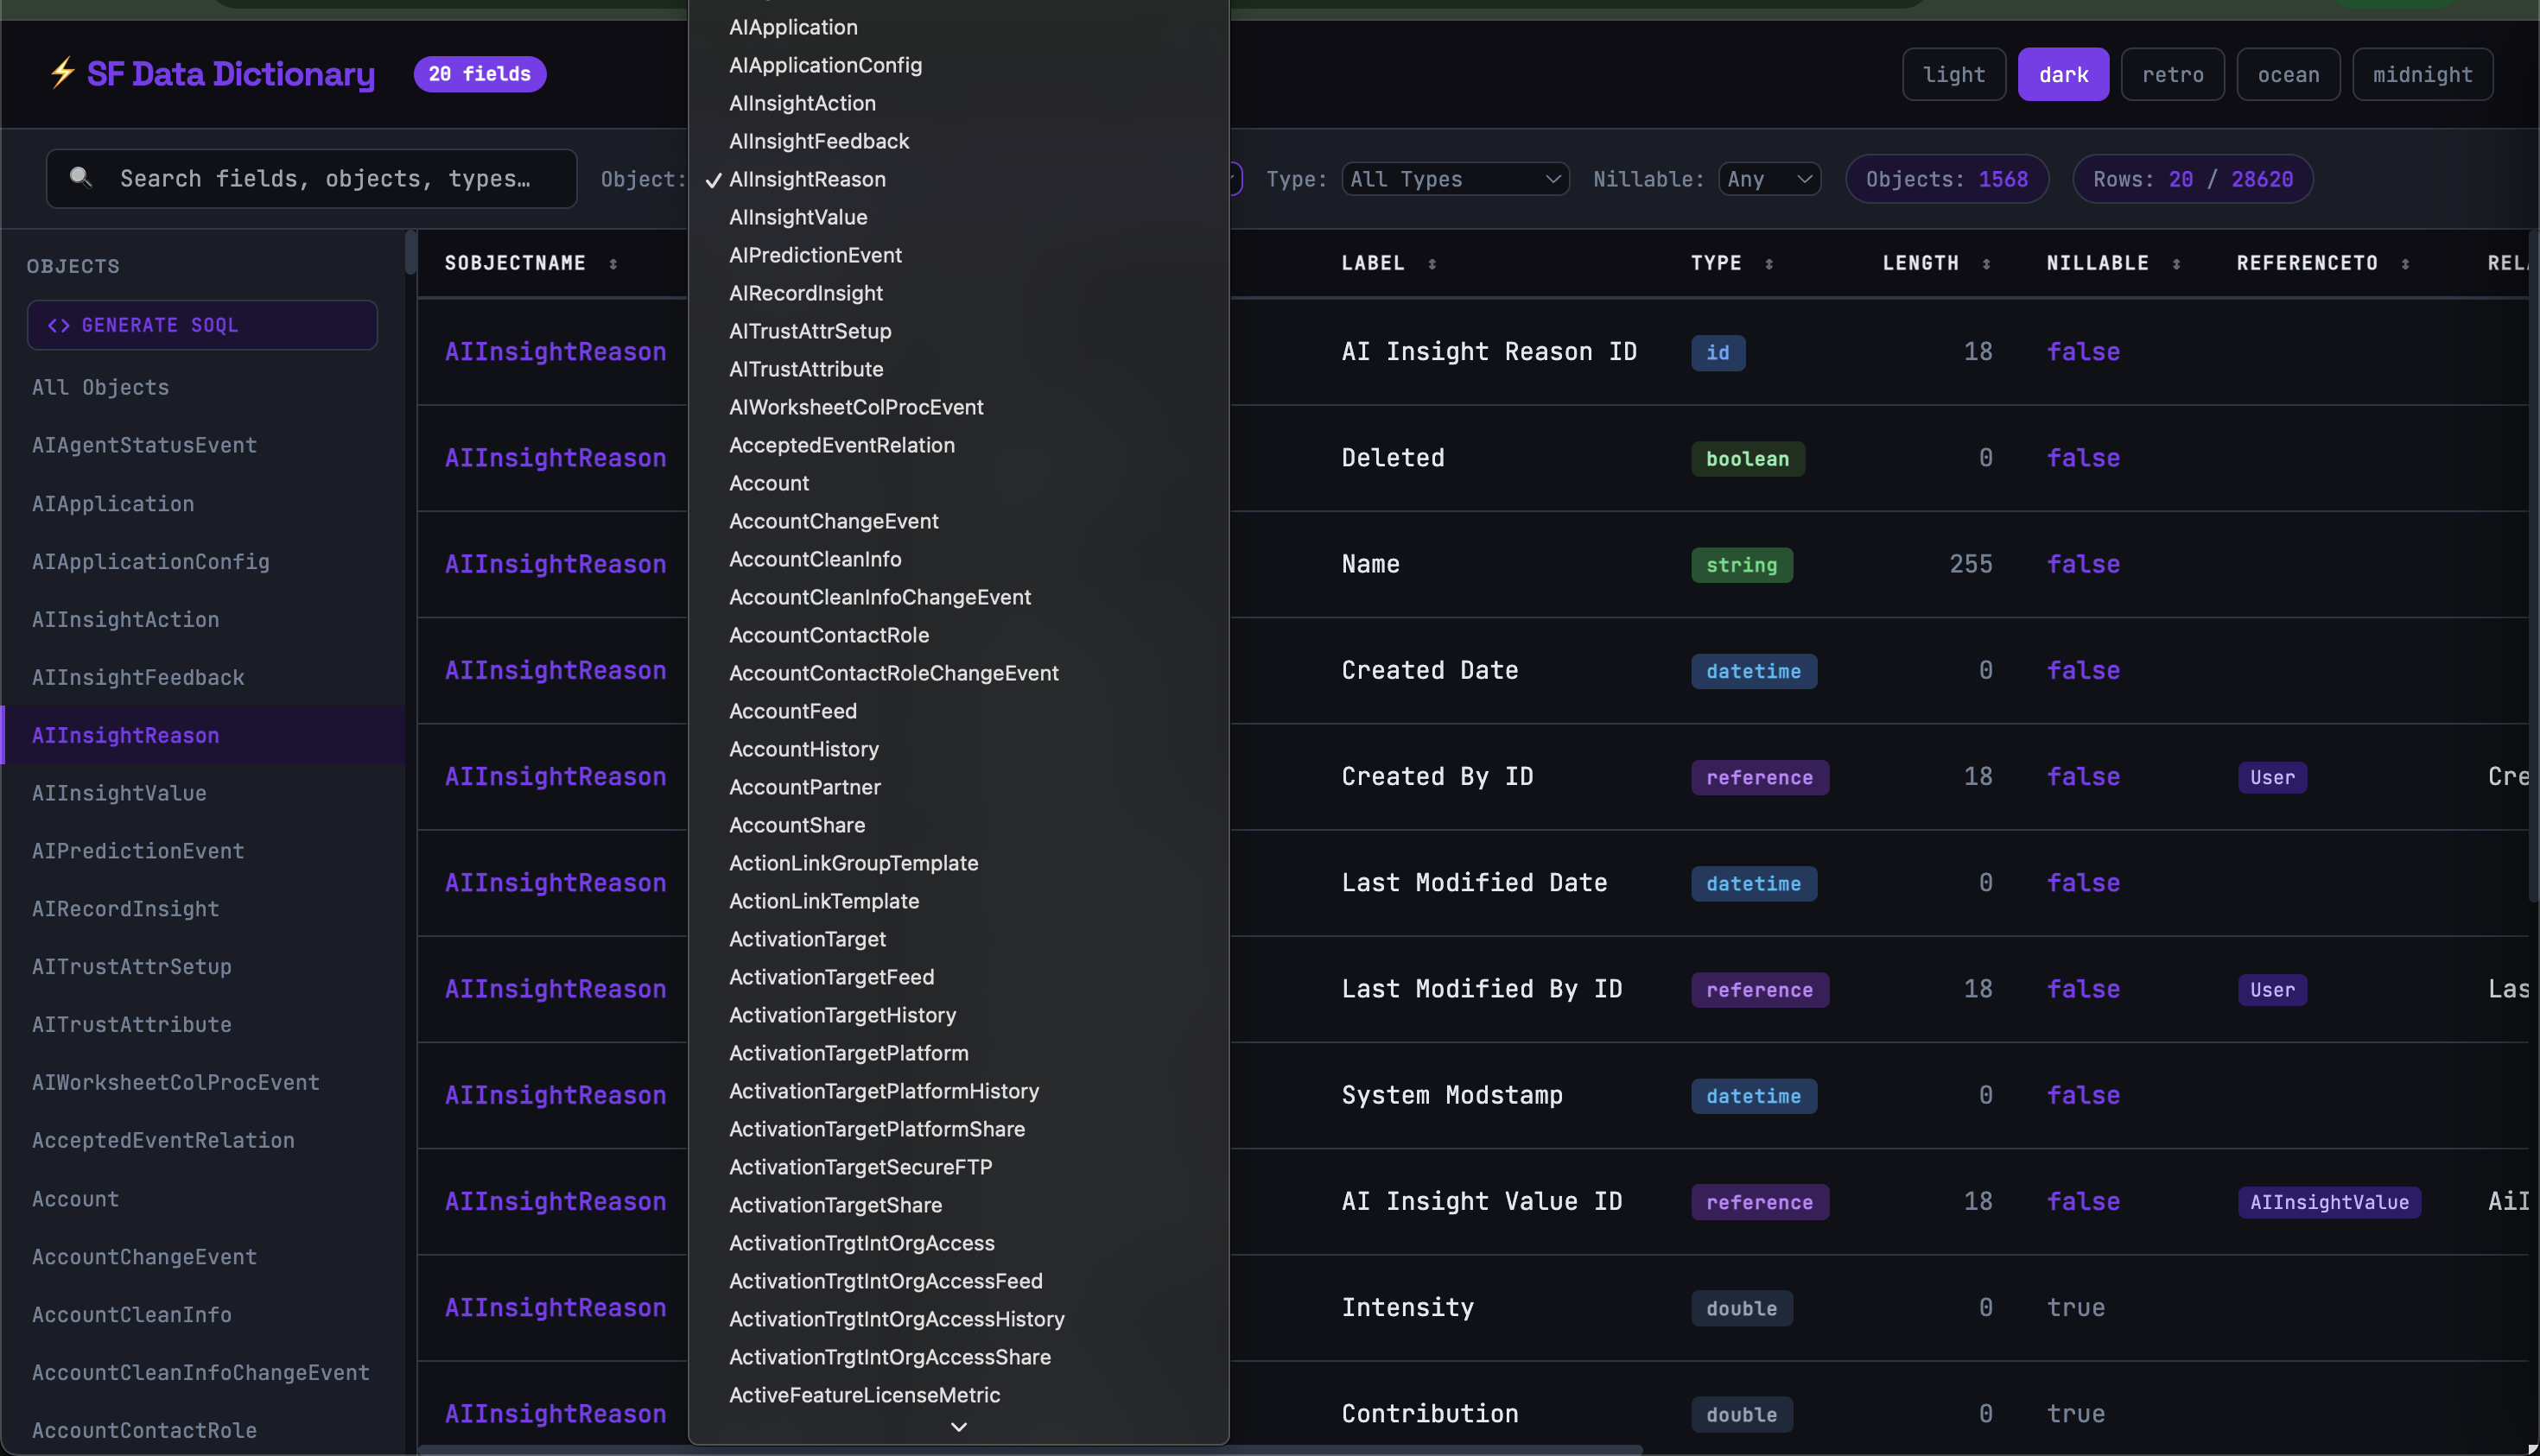
Task: Click the lightning bolt logo icon
Action: click(x=62, y=73)
